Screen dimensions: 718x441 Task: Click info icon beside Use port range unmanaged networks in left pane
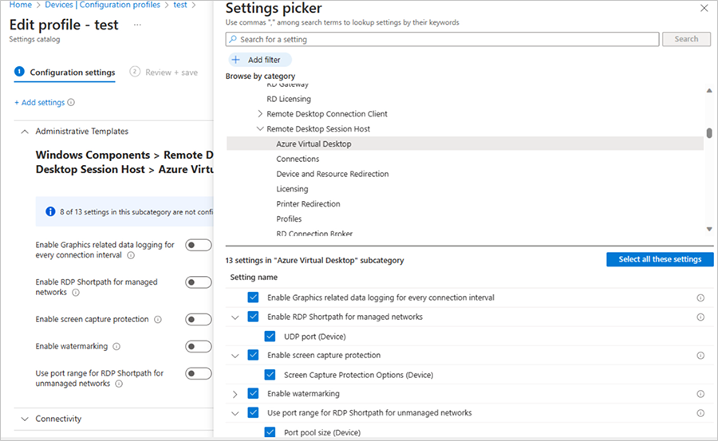coord(119,384)
